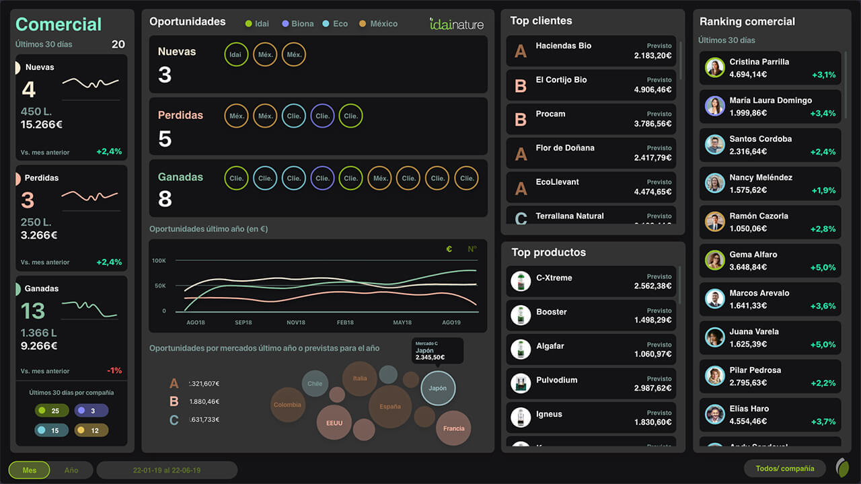This screenshot has height=484, width=861.
Task: Click Ramón Cazorla's avatar
Action: coord(714,222)
